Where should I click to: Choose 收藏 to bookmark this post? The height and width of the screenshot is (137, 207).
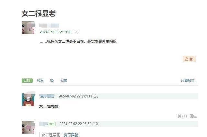[x=63, y=81]
